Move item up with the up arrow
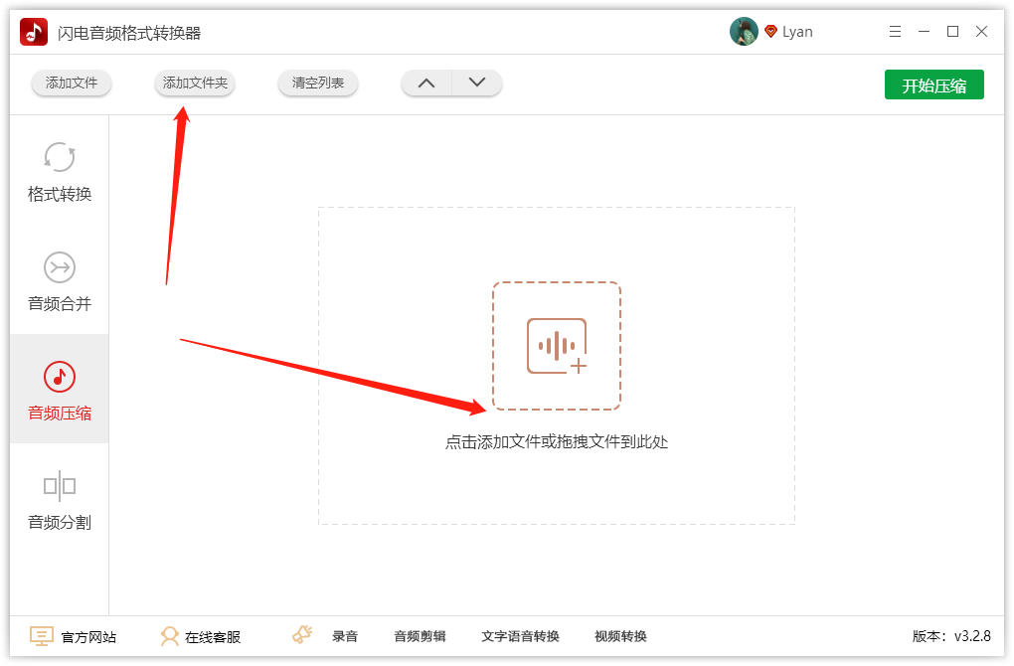This screenshot has height=666, width=1014. point(426,83)
